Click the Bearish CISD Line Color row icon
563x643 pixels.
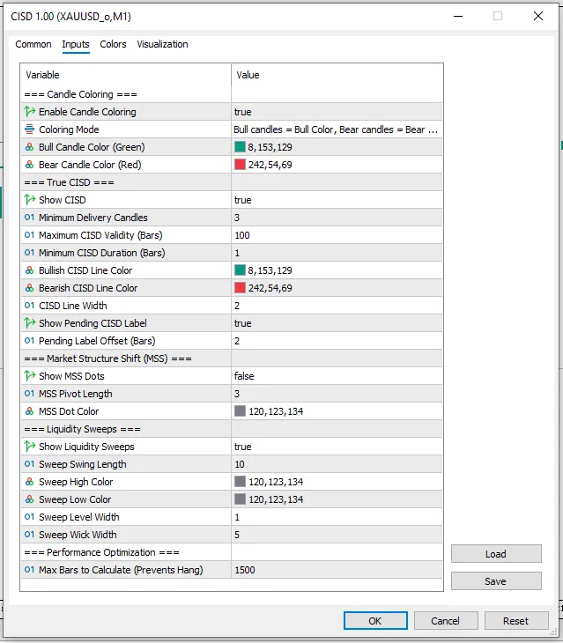click(x=30, y=288)
